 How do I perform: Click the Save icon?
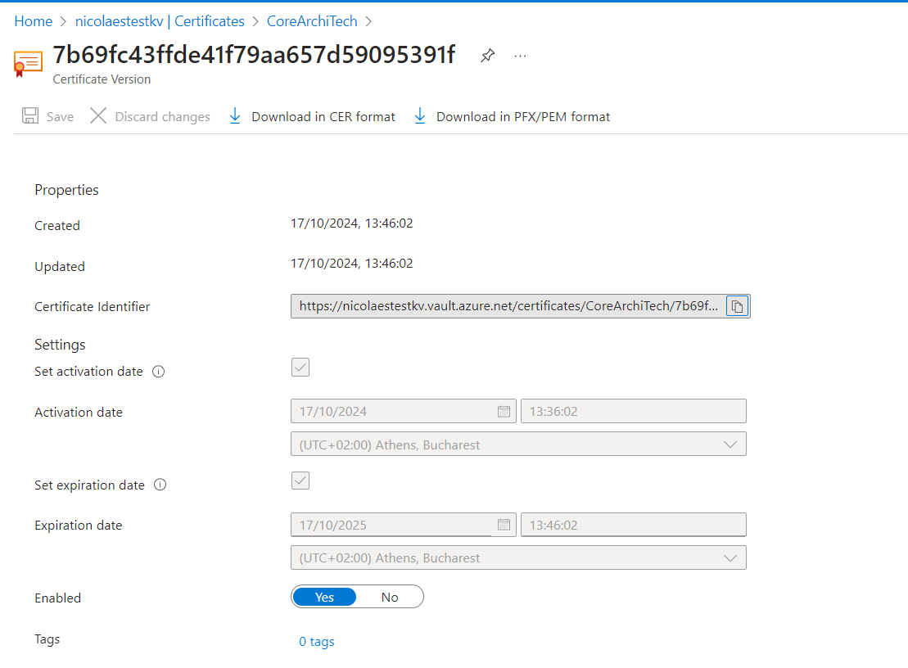click(29, 116)
